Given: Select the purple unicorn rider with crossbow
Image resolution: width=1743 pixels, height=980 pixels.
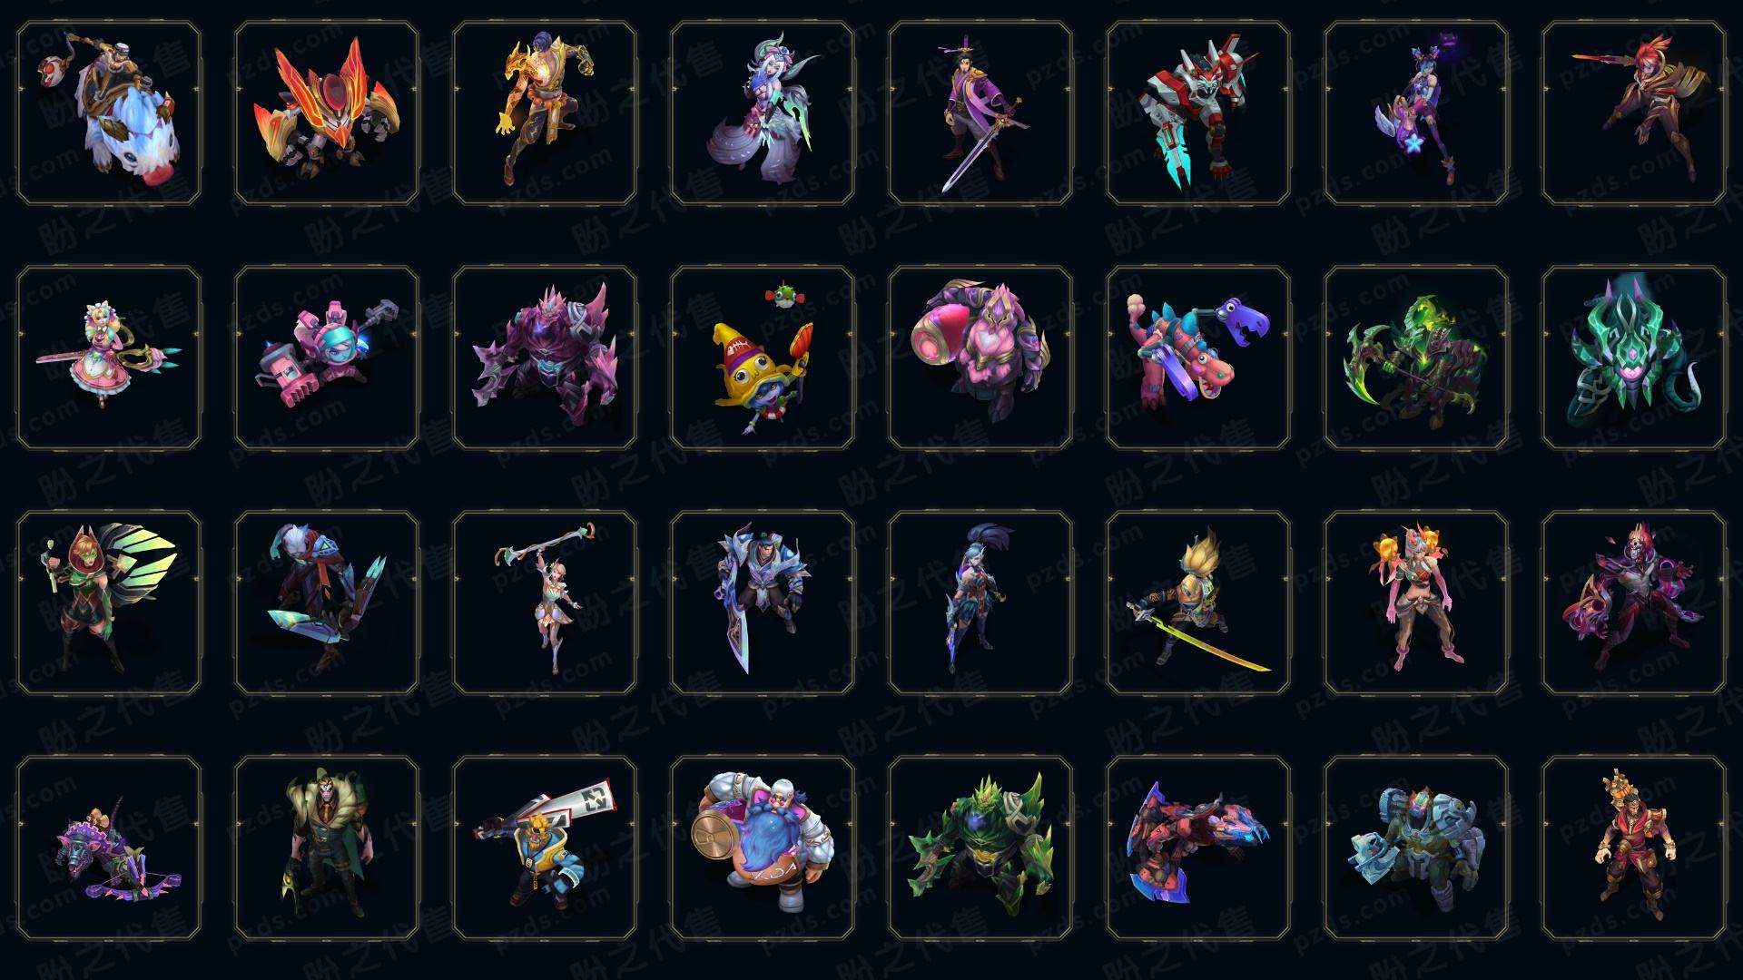Looking at the screenshot, I should point(109,848).
